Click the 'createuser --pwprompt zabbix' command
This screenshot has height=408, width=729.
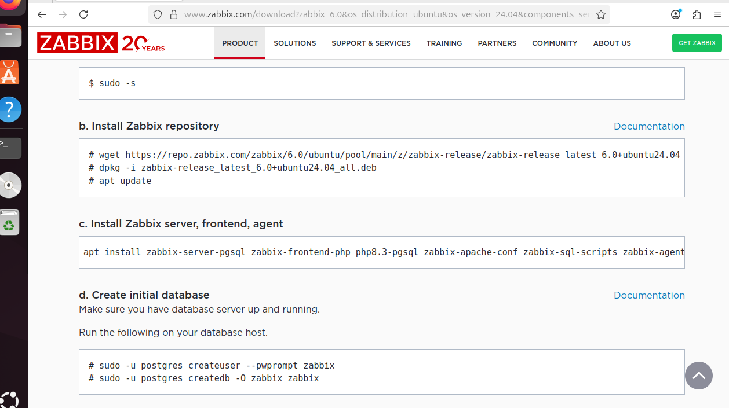[x=212, y=366]
